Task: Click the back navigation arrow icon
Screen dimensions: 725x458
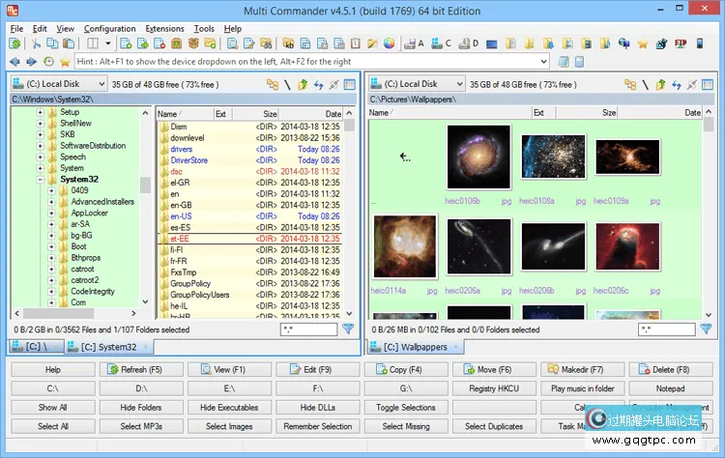Action: tap(14, 61)
